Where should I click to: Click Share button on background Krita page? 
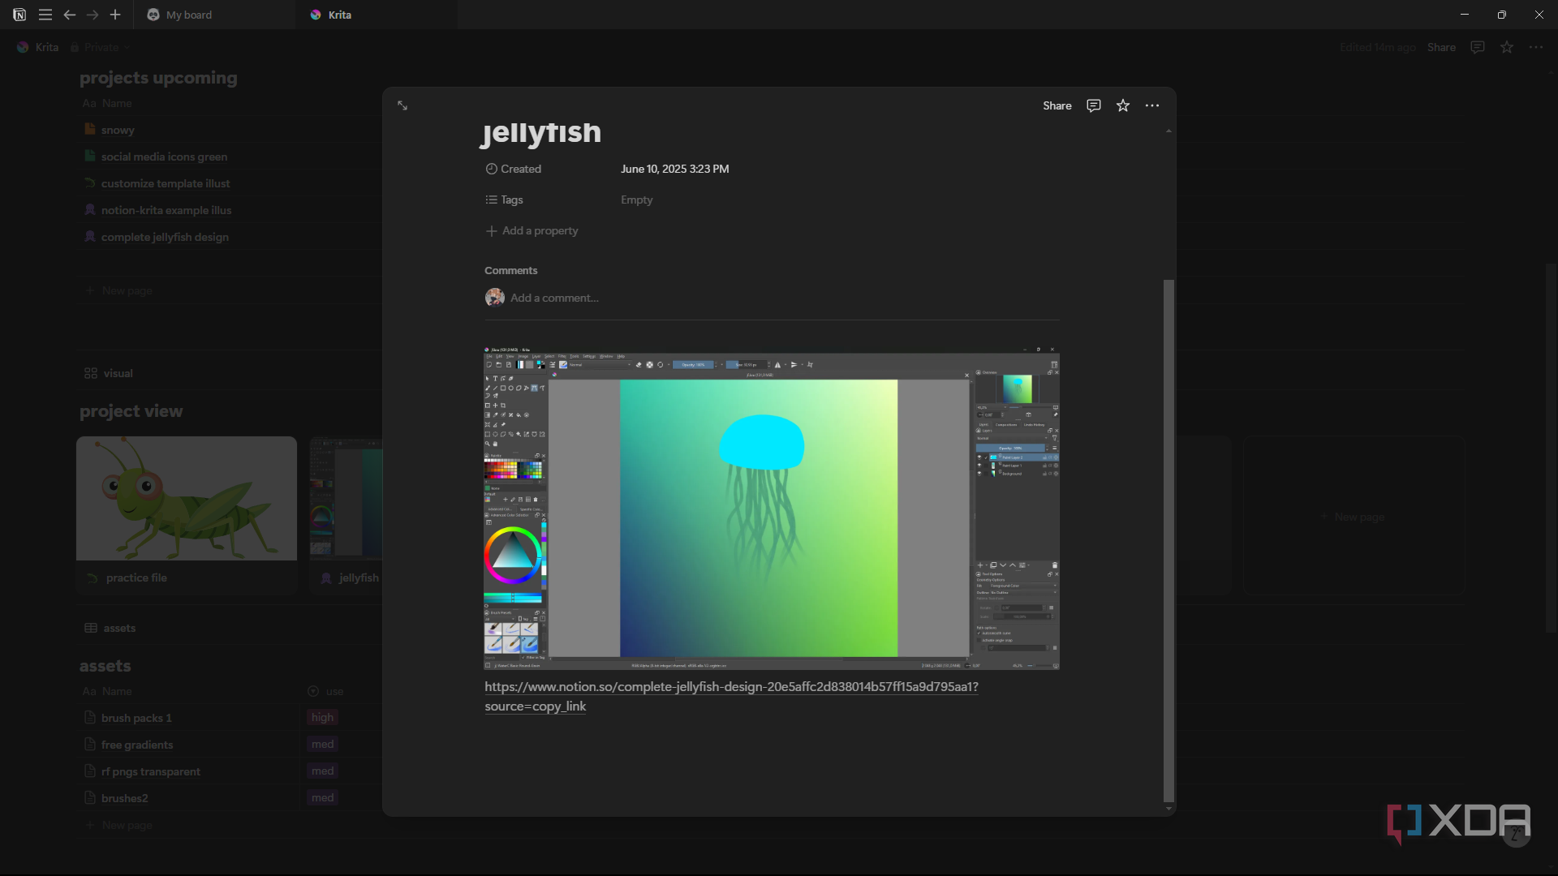(x=1441, y=47)
